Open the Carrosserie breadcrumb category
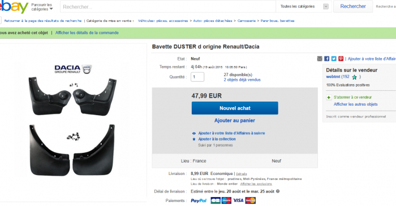 (247, 21)
